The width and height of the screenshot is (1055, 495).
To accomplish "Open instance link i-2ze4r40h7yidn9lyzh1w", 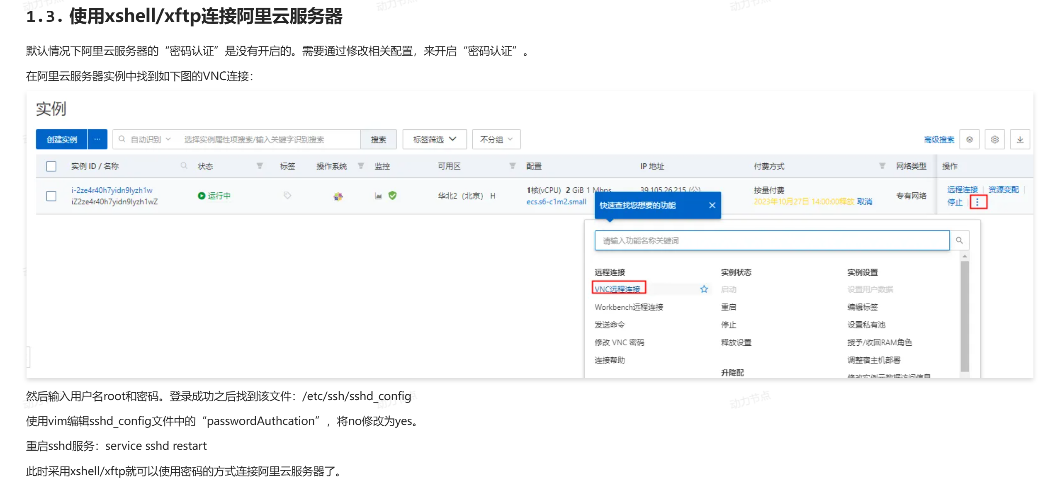I will tap(112, 190).
